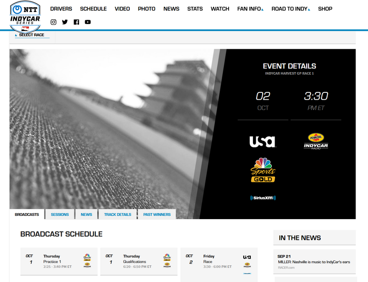Open the Watch menu item
Viewport: 368px width, 282px height.
220,9
